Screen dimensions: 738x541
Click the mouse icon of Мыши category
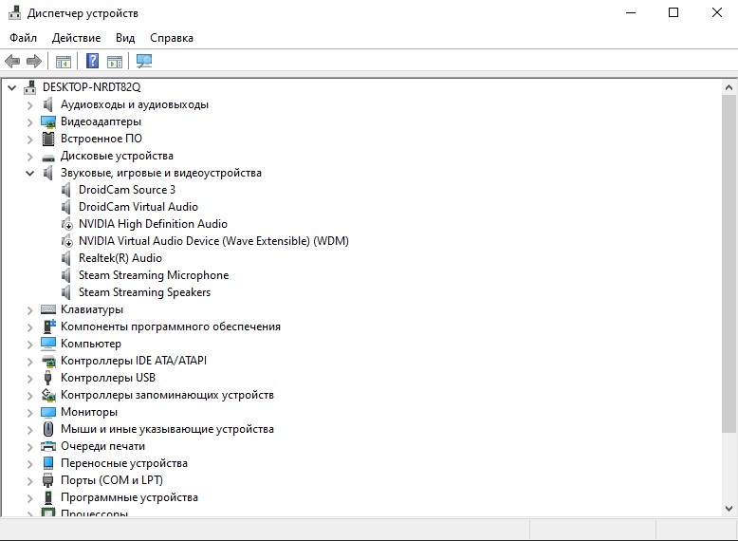tap(48, 429)
